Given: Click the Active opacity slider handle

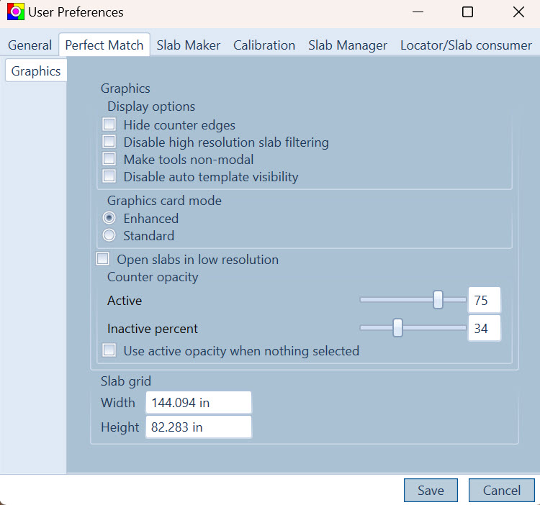Looking at the screenshot, I should point(438,300).
